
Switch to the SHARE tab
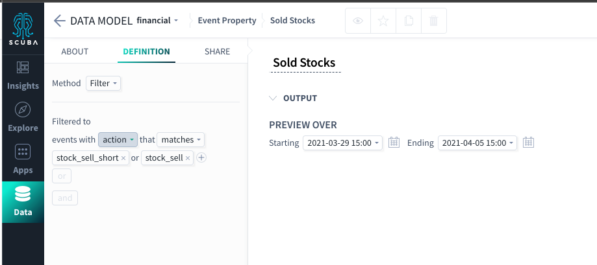(x=218, y=52)
